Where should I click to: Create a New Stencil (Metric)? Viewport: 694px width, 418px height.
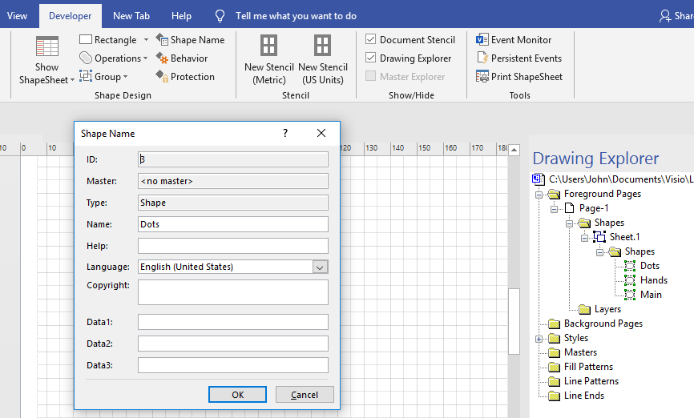(269, 46)
